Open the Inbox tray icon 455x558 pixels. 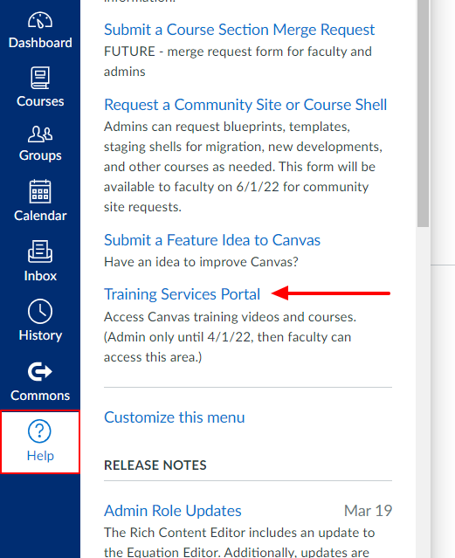click(x=40, y=251)
